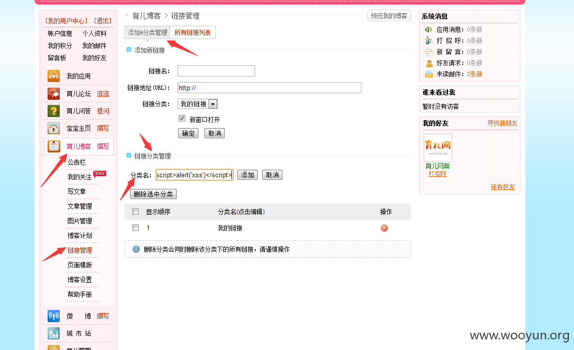
Task: Click the 新留言 chat bubble icon
Action: pyautogui.click(x=429, y=52)
